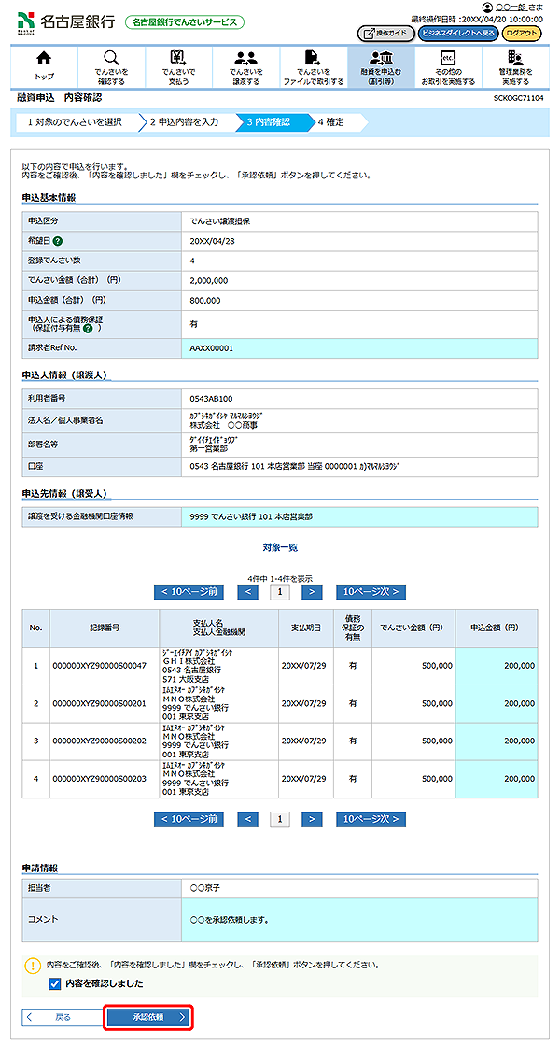Click top next-page arrow button
560x1045 pixels.
(x=312, y=591)
